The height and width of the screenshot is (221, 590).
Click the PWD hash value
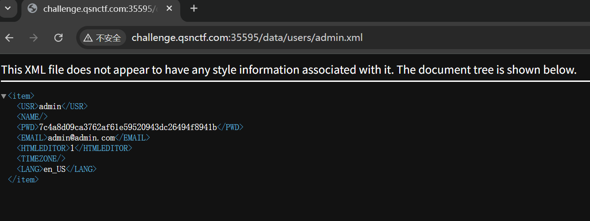[x=128, y=127]
